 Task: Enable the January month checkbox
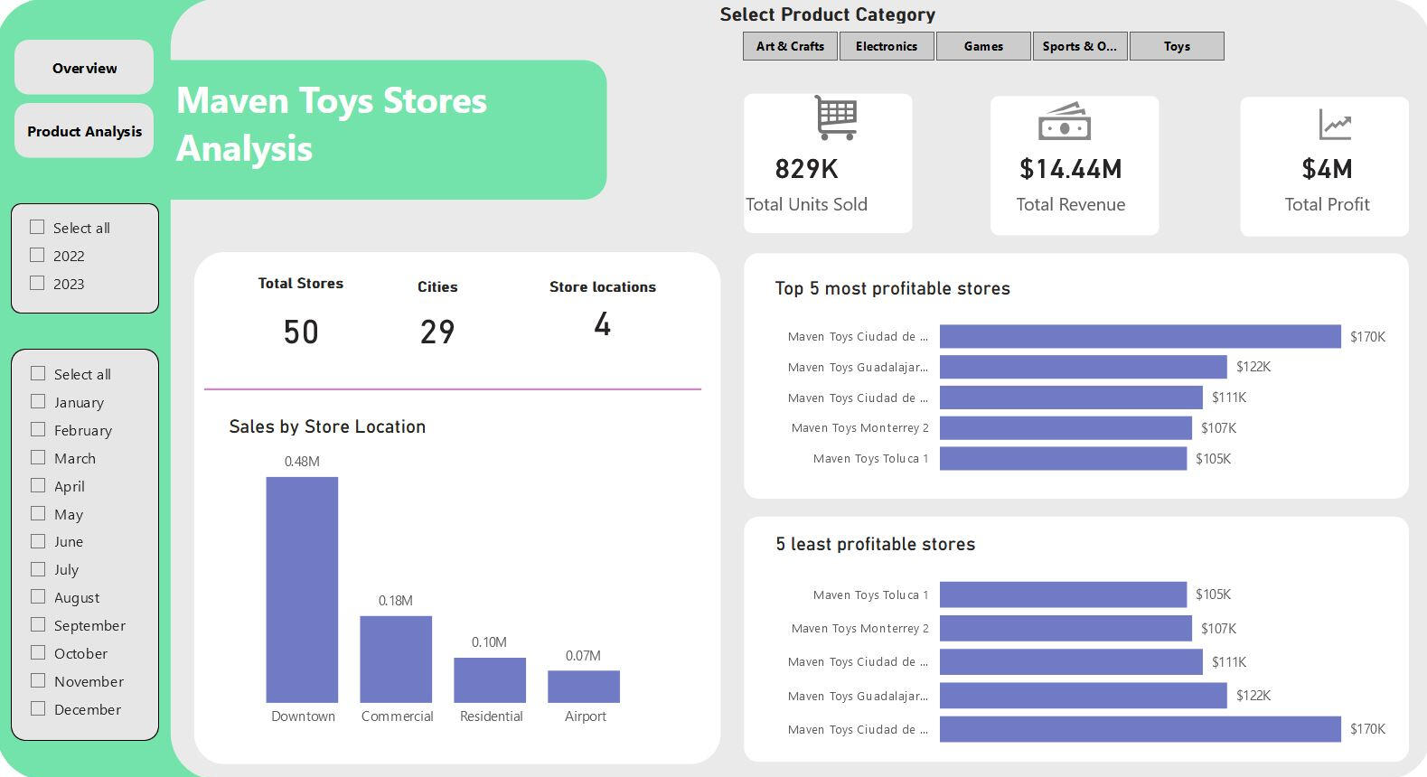click(38, 402)
